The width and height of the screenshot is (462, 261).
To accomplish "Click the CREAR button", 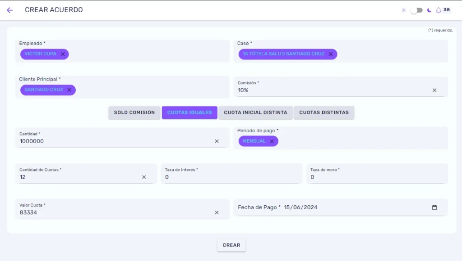I will 231,245.
